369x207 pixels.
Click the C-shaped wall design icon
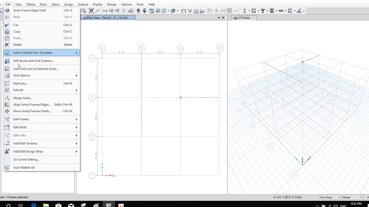click(x=290, y=11)
